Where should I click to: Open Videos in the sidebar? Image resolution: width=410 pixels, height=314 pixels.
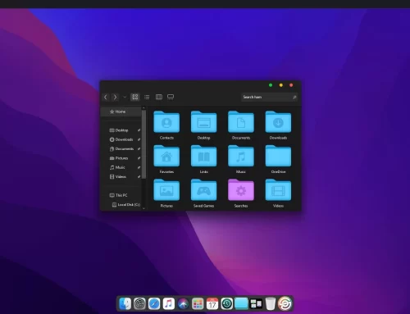coord(118,177)
